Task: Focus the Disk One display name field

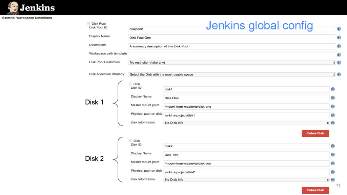Action: click(x=246, y=98)
